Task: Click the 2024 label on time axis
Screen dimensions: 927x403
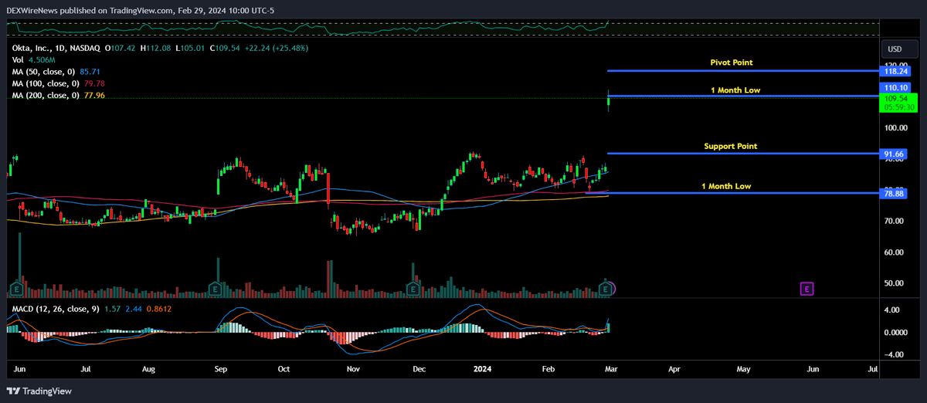Action: click(x=482, y=370)
